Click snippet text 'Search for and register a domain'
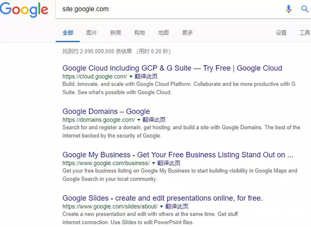 (x=102, y=128)
